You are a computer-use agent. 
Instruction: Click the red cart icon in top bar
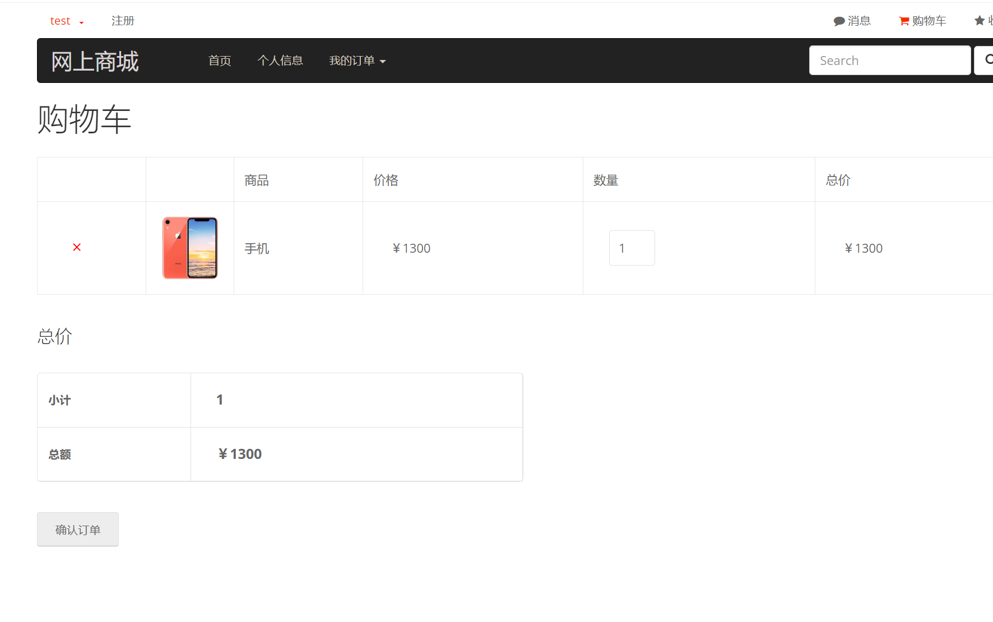click(x=904, y=21)
